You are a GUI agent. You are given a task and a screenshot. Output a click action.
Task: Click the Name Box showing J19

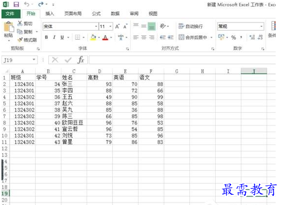pyautogui.click(x=17, y=60)
